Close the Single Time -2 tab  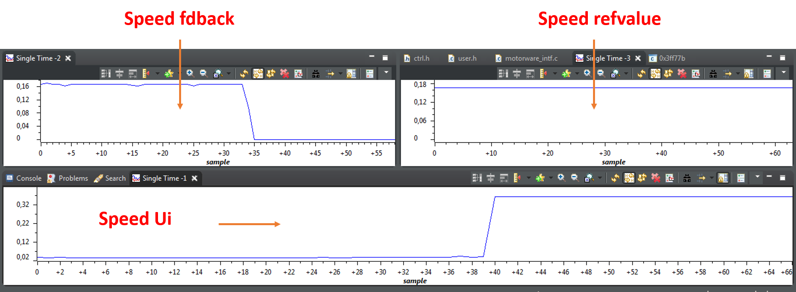point(68,58)
